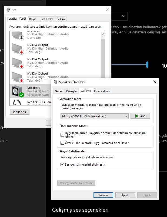167x217 pixels.
Task: Click the Yapılandır button
Action: 19,112
